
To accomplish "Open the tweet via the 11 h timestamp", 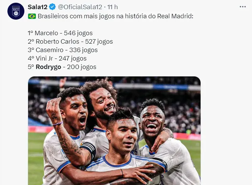I will click(x=113, y=7).
